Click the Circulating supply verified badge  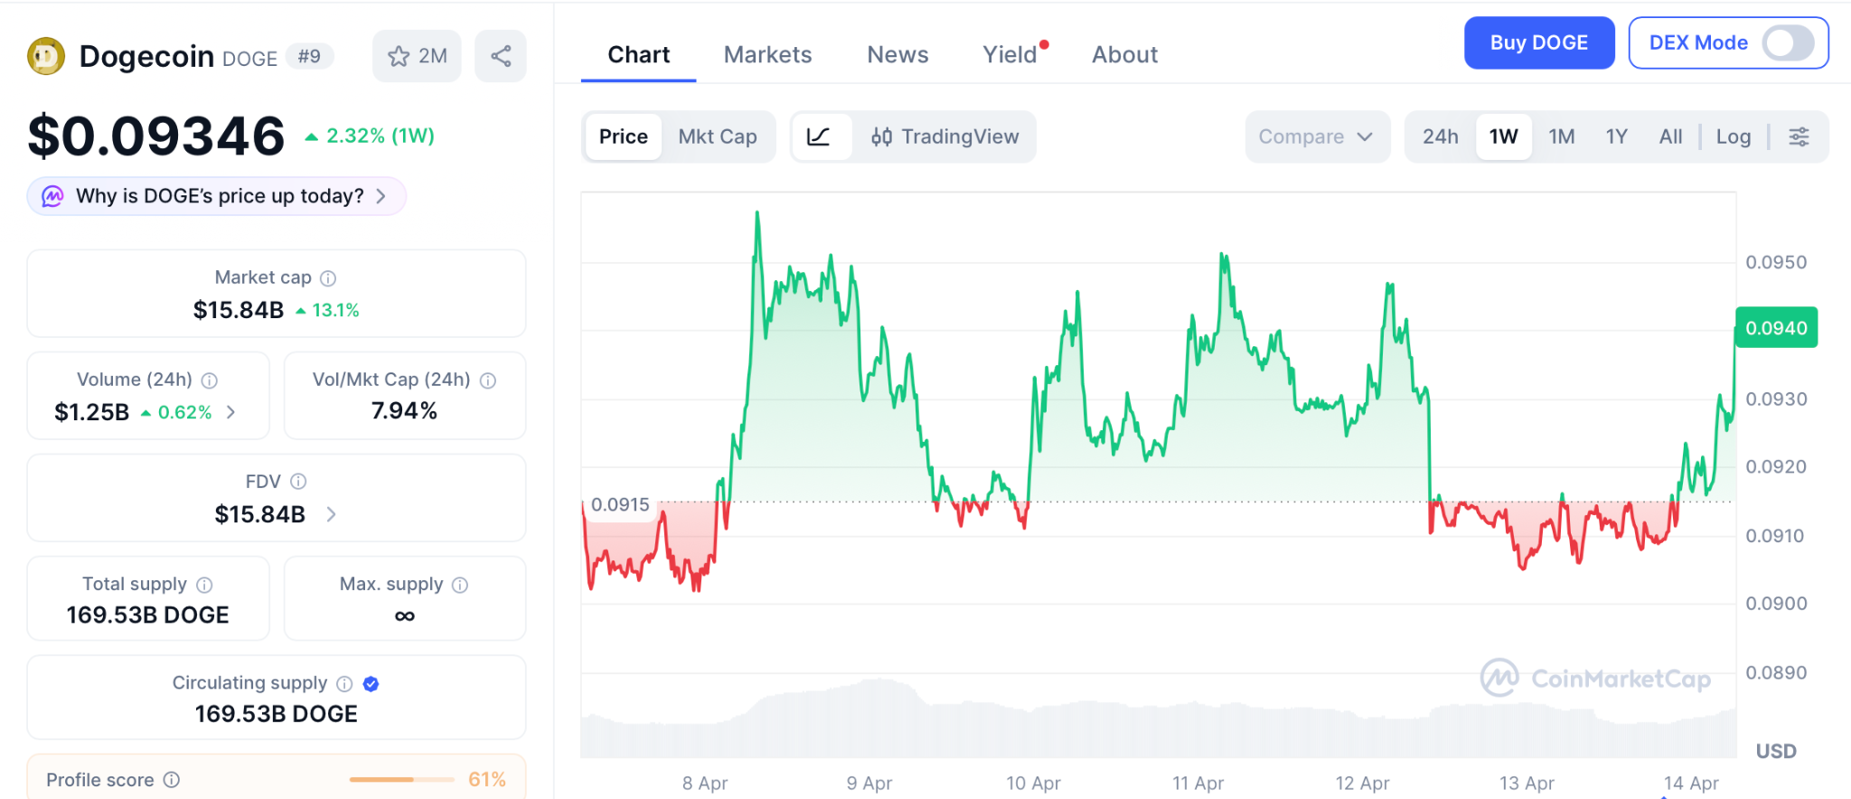(x=371, y=684)
